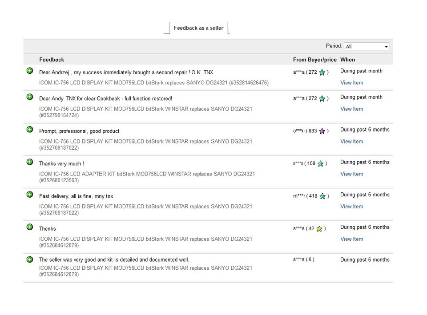Click green plus icon beside "Thenks" feedback

tap(30, 227)
